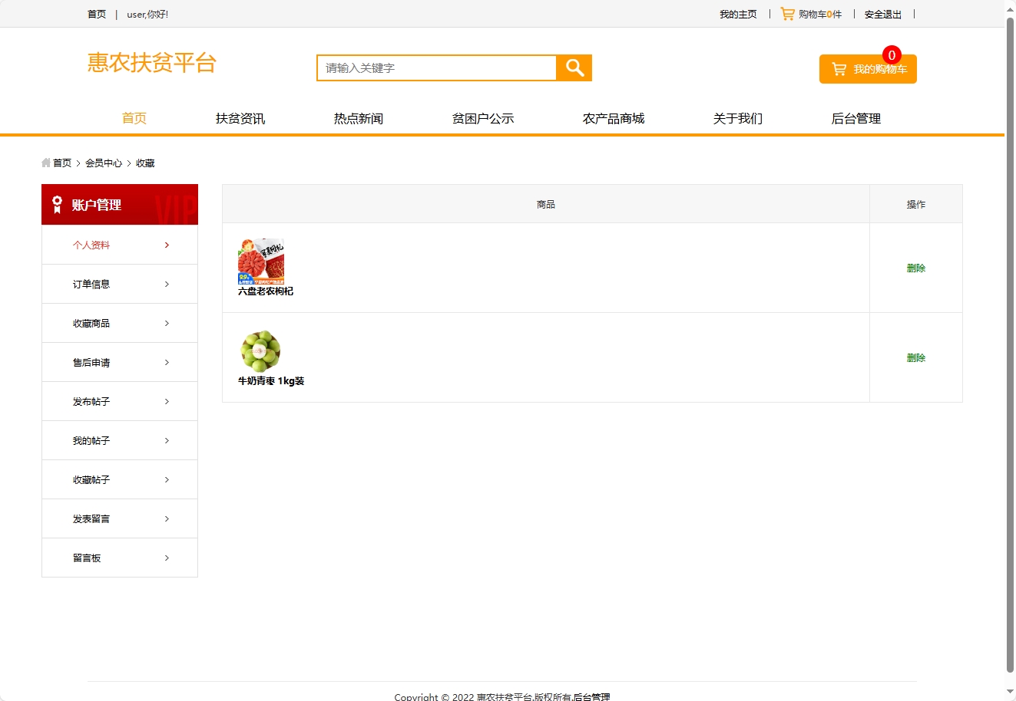
Task: Click the home icon in the breadcrumb
Action: (45, 163)
